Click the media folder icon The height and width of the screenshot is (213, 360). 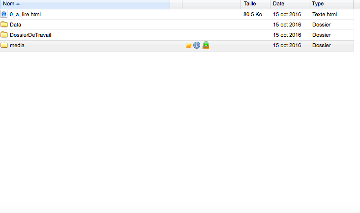pyautogui.click(x=4, y=45)
